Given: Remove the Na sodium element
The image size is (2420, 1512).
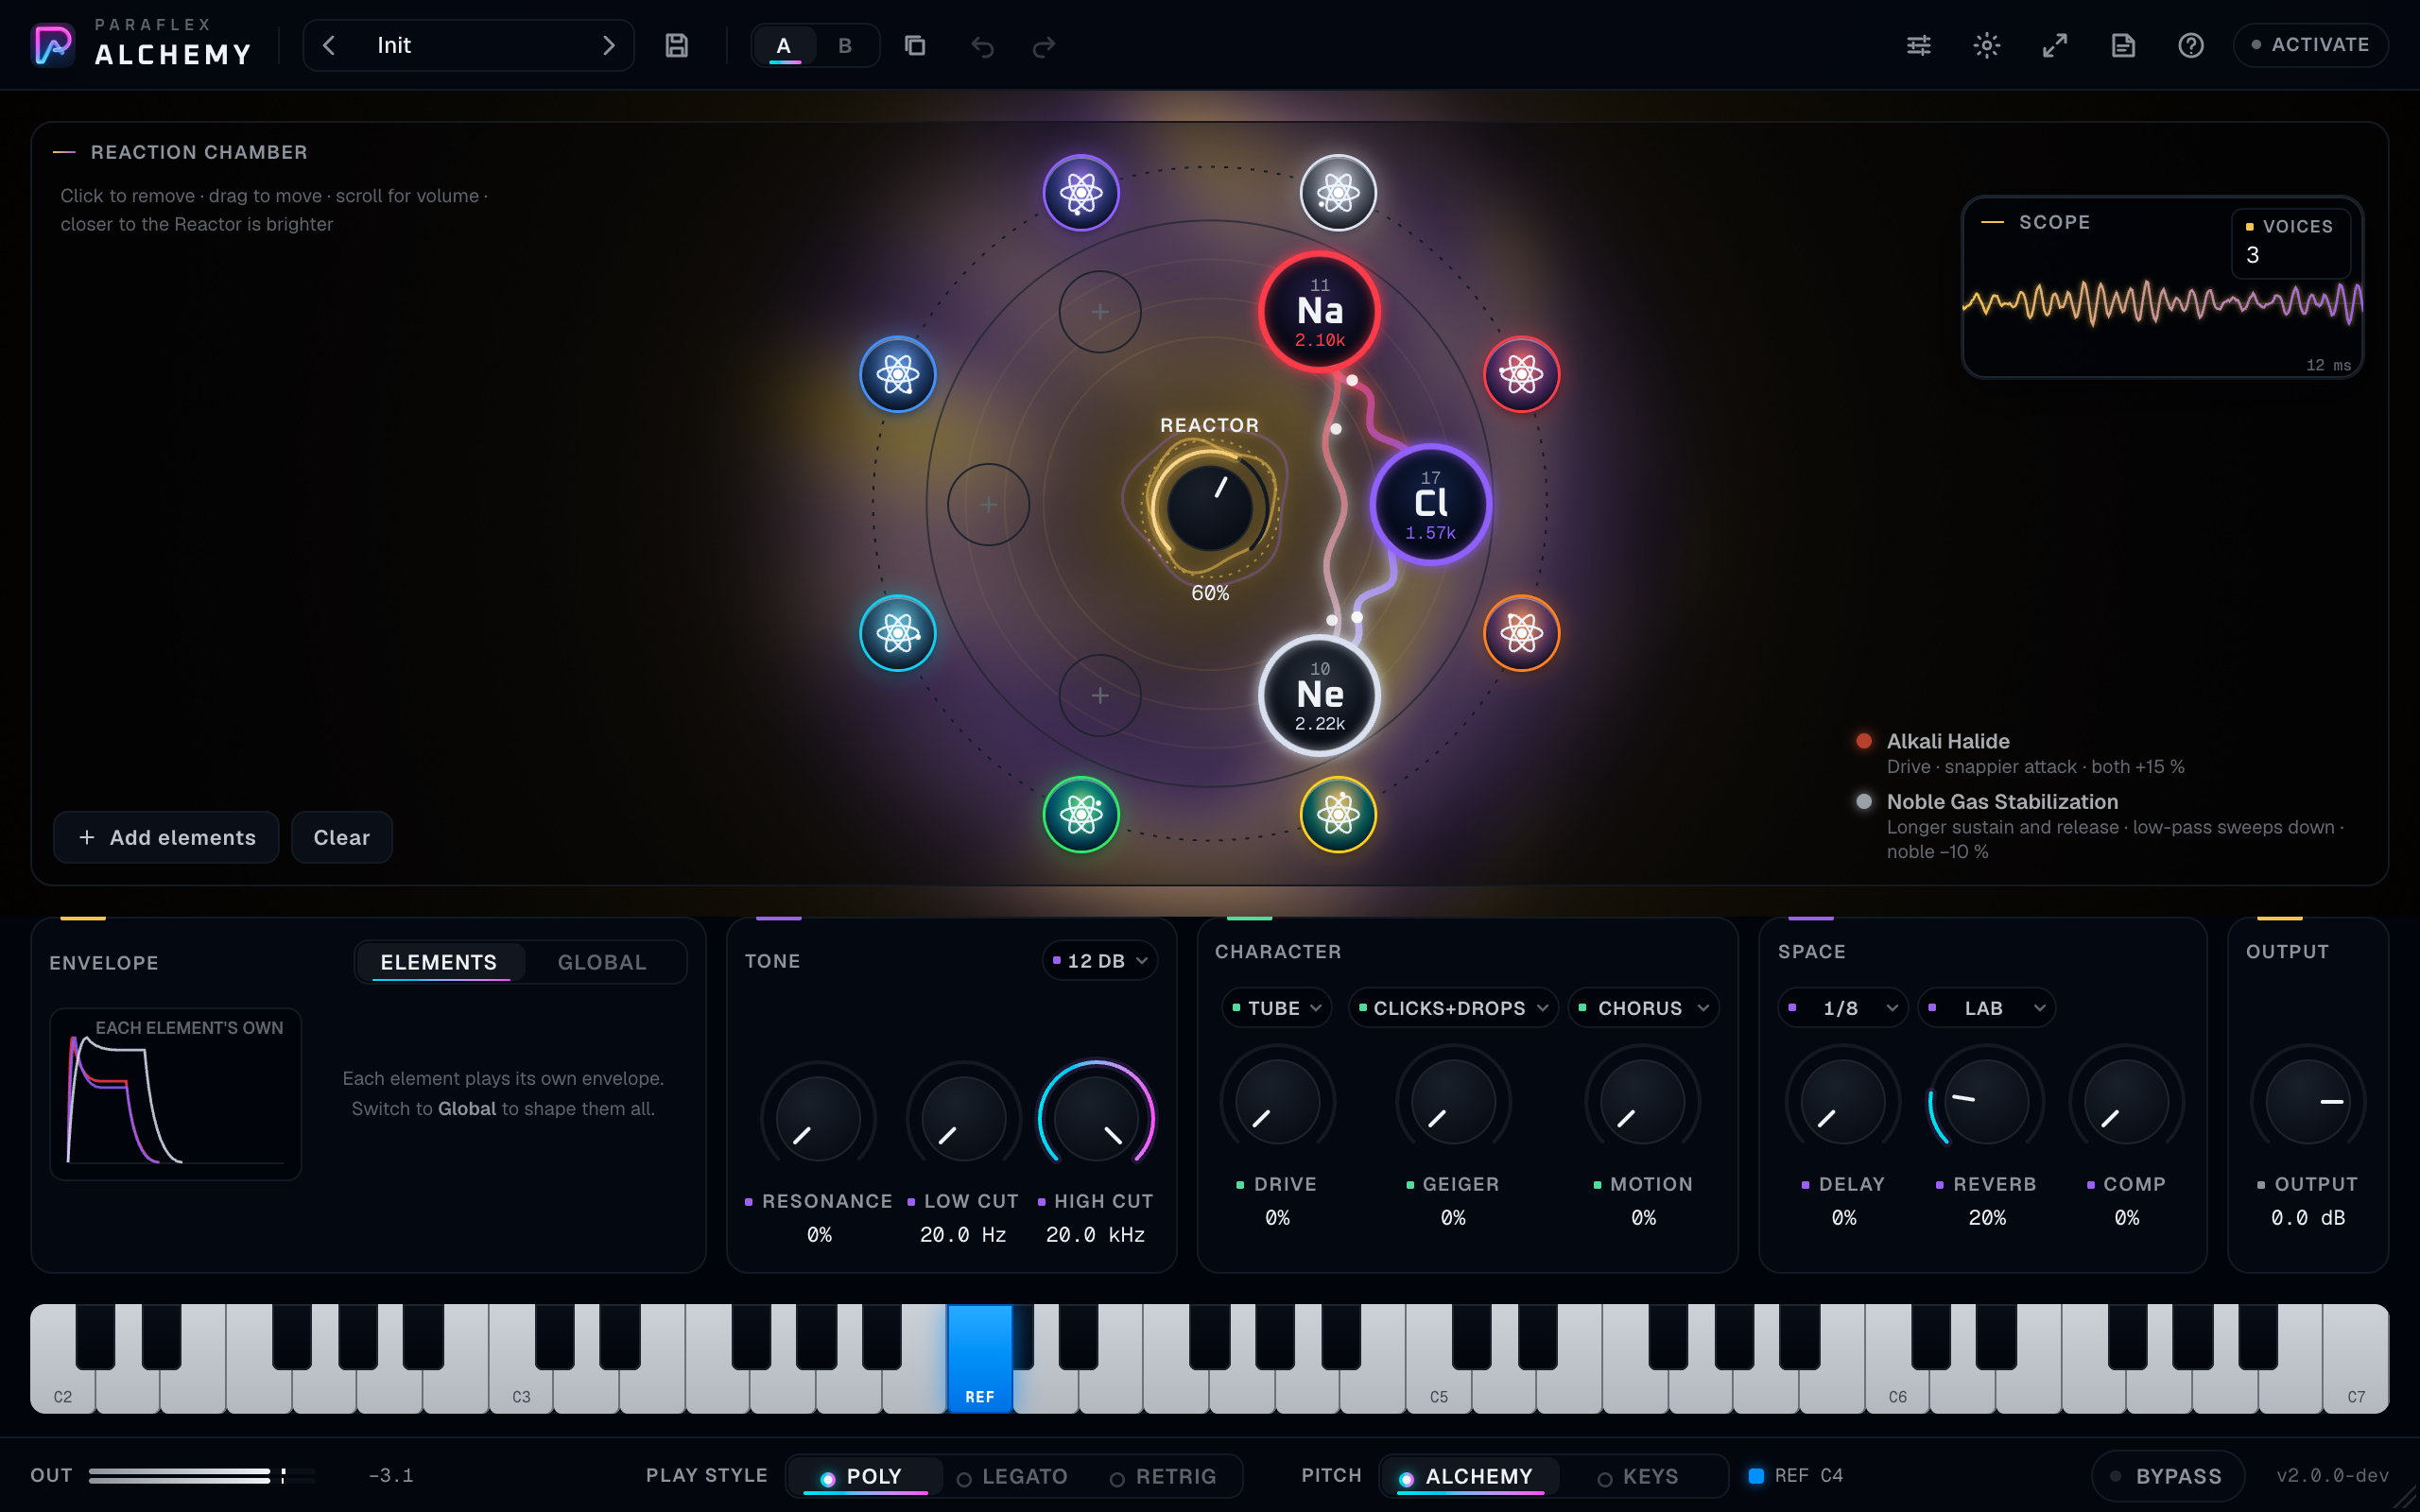Looking at the screenshot, I should 1320,312.
